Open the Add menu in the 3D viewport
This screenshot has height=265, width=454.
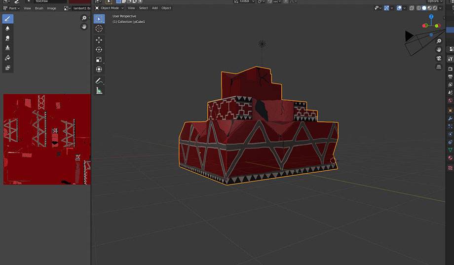[155, 8]
